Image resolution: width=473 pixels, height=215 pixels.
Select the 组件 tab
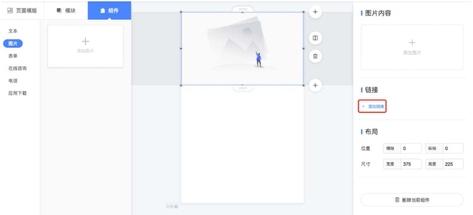pos(109,11)
